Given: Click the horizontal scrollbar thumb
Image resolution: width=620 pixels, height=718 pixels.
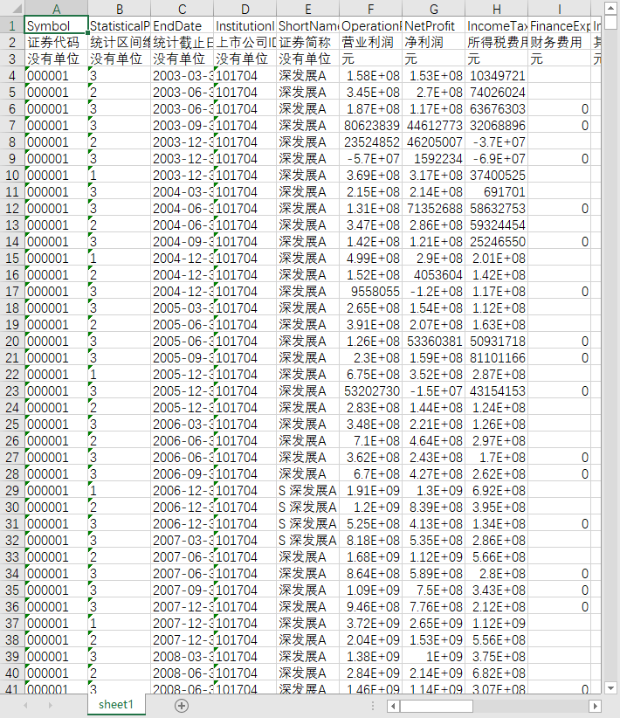Looking at the screenshot, I should (x=436, y=706).
